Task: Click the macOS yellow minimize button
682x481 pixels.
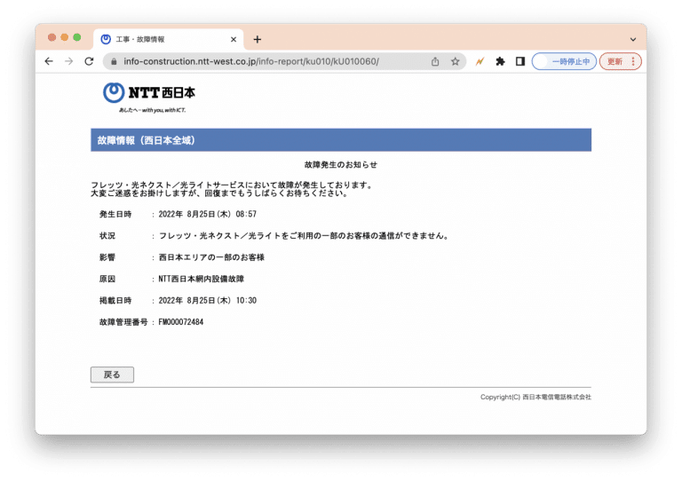Action: [x=64, y=37]
